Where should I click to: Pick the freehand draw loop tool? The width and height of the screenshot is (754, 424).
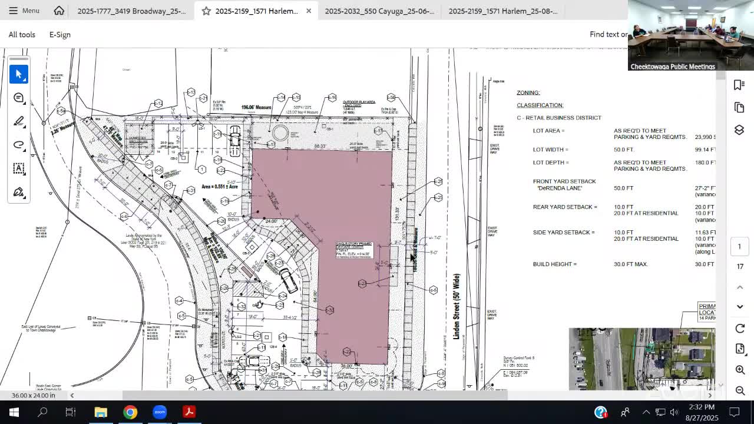(x=19, y=145)
